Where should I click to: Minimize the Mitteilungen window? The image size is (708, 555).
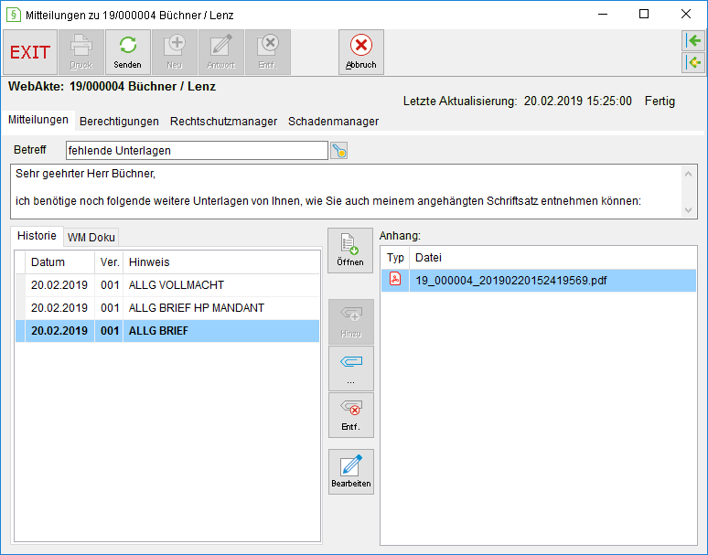tap(603, 14)
